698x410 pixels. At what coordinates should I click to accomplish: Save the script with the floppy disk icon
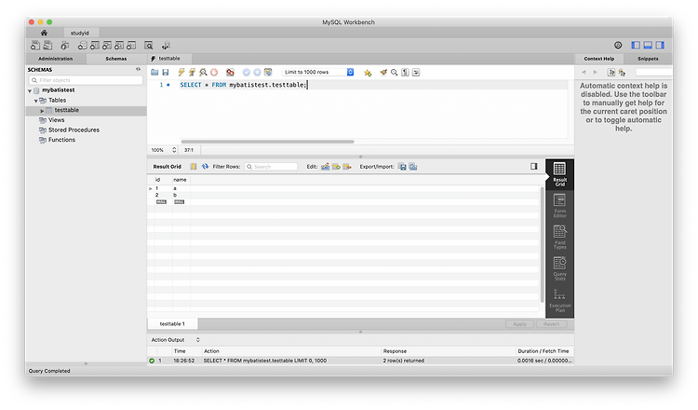click(166, 72)
